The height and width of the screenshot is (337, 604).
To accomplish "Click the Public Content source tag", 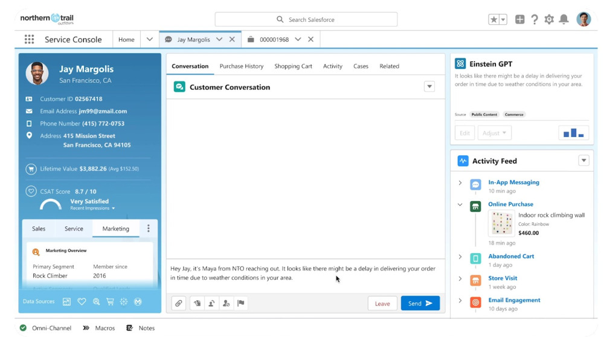I will pos(484,114).
